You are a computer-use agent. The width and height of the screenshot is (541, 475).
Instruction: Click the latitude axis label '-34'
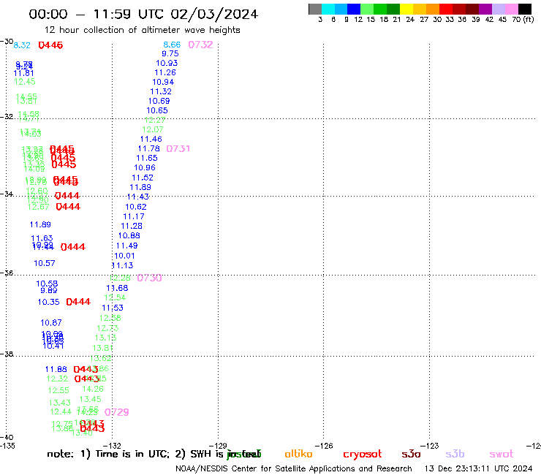7,194
